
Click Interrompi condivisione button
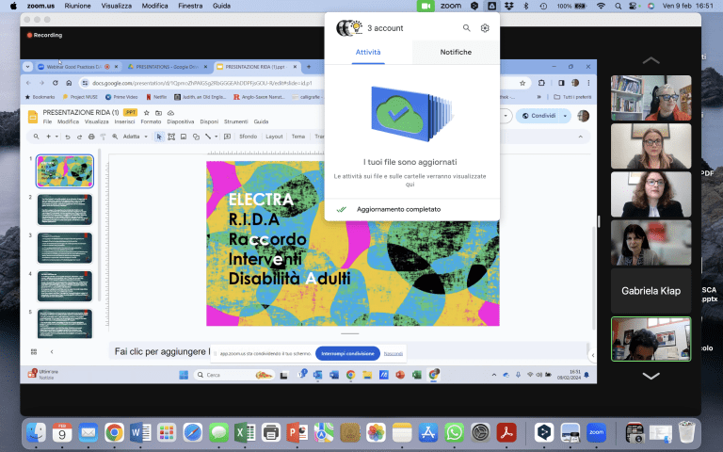(x=347, y=353)
